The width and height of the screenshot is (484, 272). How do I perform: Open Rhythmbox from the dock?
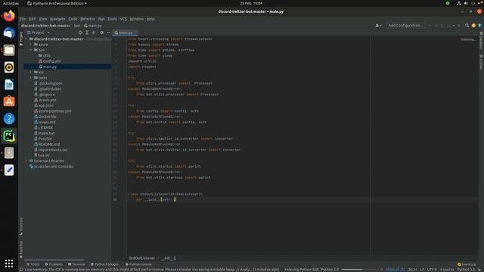[x=9, y=67]
